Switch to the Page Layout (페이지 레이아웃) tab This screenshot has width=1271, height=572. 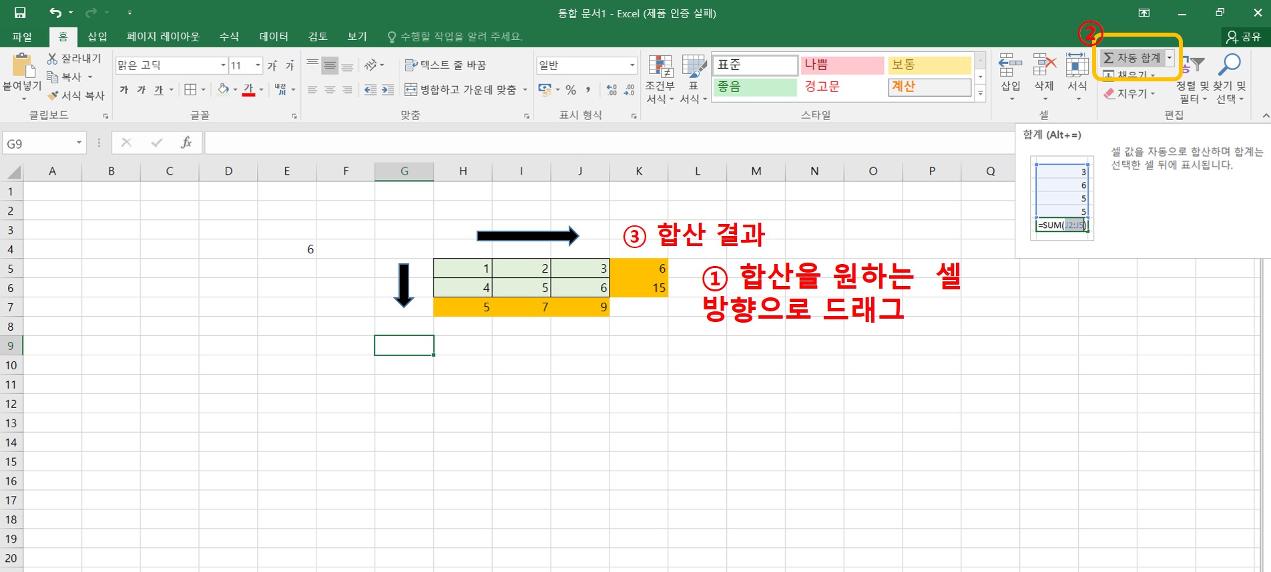tap(164, 37)
